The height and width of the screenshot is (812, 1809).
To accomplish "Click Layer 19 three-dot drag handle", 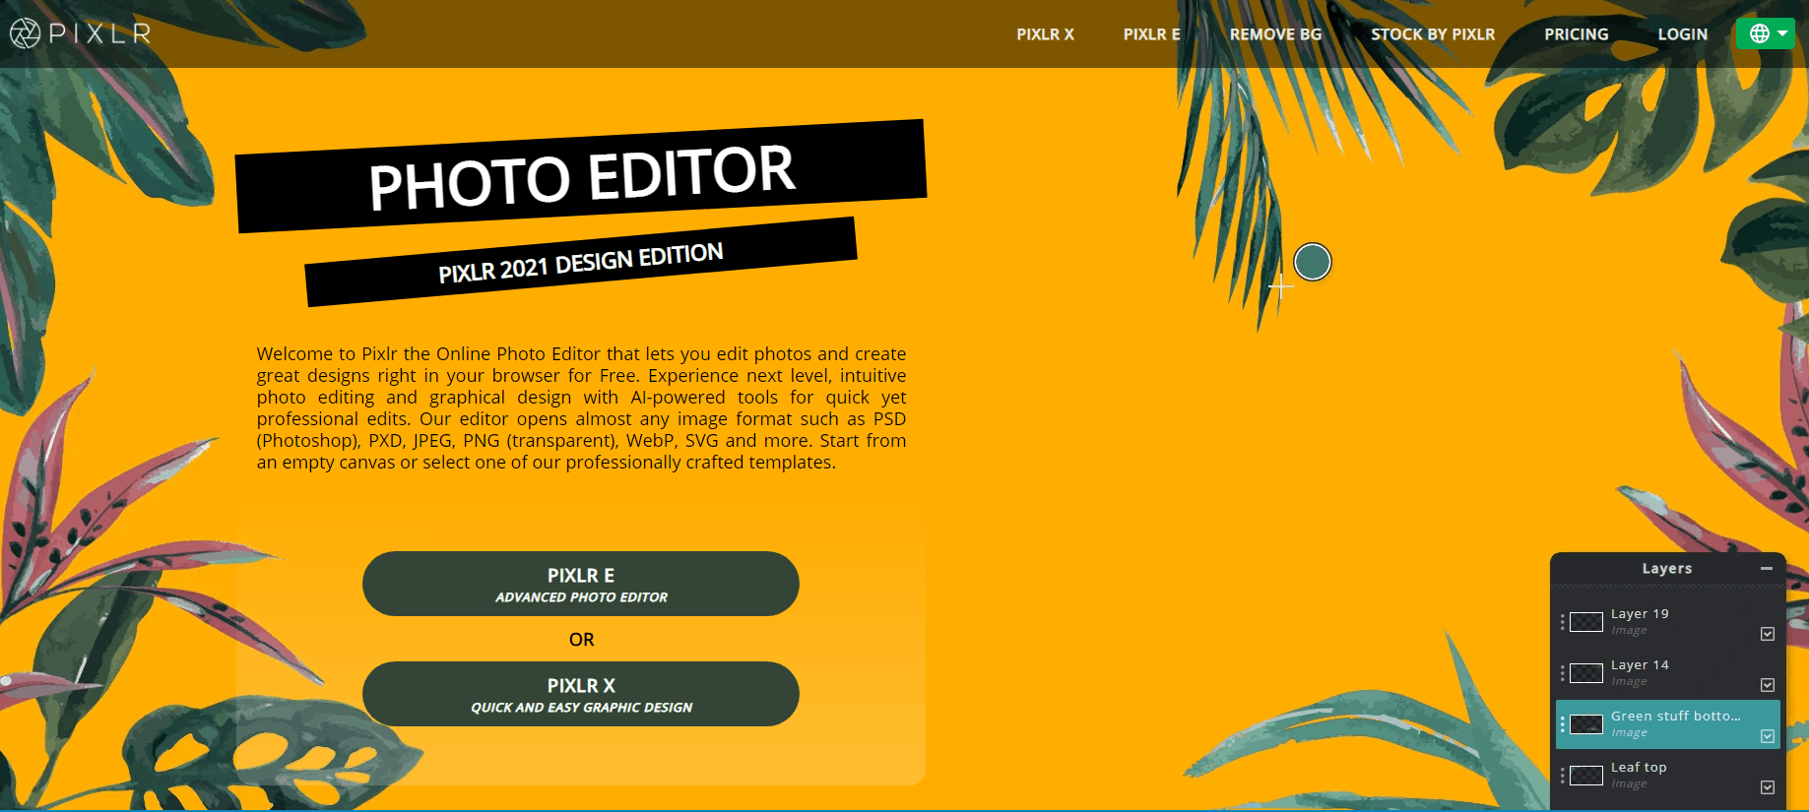I will click(1562, 622).
